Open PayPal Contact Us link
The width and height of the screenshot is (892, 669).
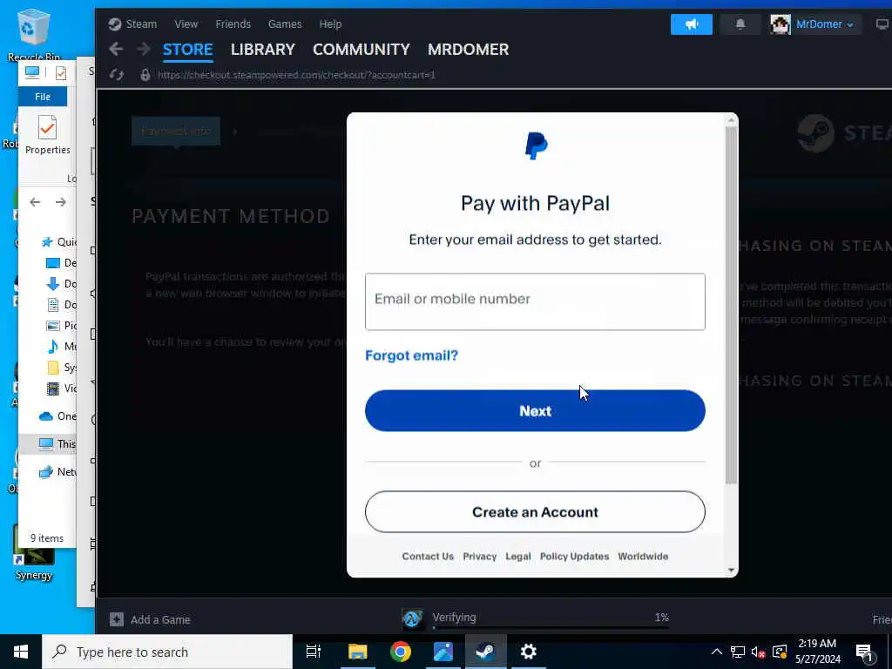click(428, 557)
